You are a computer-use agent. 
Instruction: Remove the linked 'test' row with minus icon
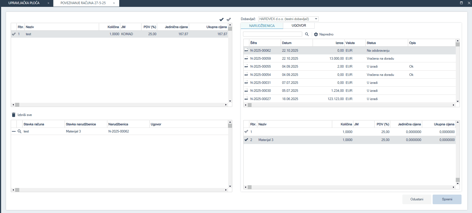(x=14, y=131)
